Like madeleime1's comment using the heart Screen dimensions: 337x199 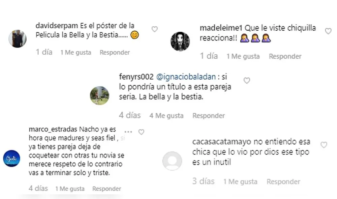pyautogui.click(x=328, y=31)
